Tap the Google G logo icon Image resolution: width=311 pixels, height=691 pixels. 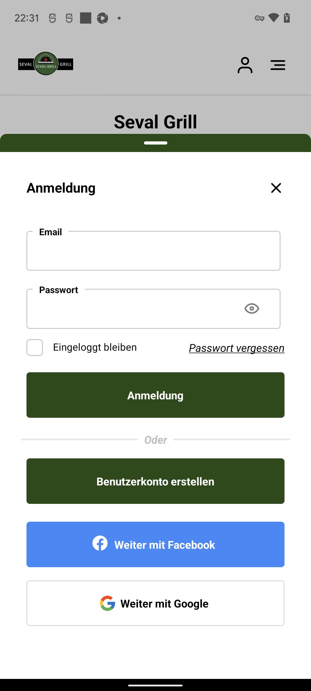(x=107, y=603)
